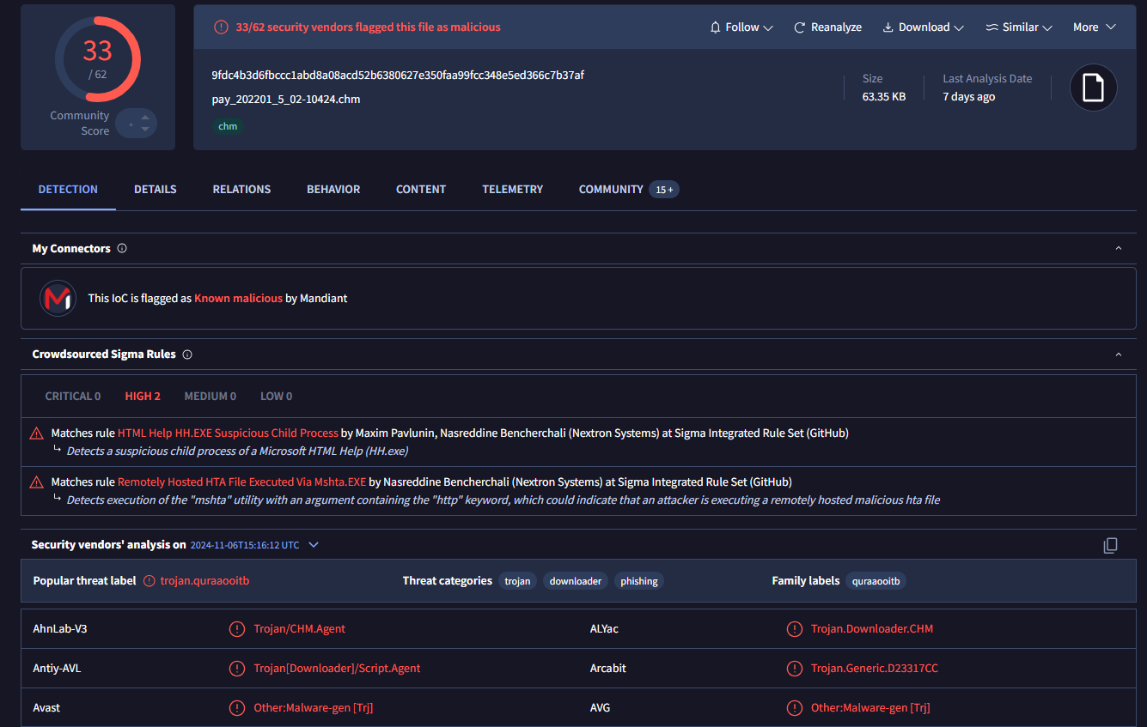This screenshot has width=1147, height=727.
Task: Click the Follow bell icon
Action: pos(715,27)
